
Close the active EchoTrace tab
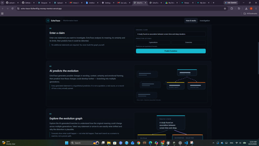(145, 3)
